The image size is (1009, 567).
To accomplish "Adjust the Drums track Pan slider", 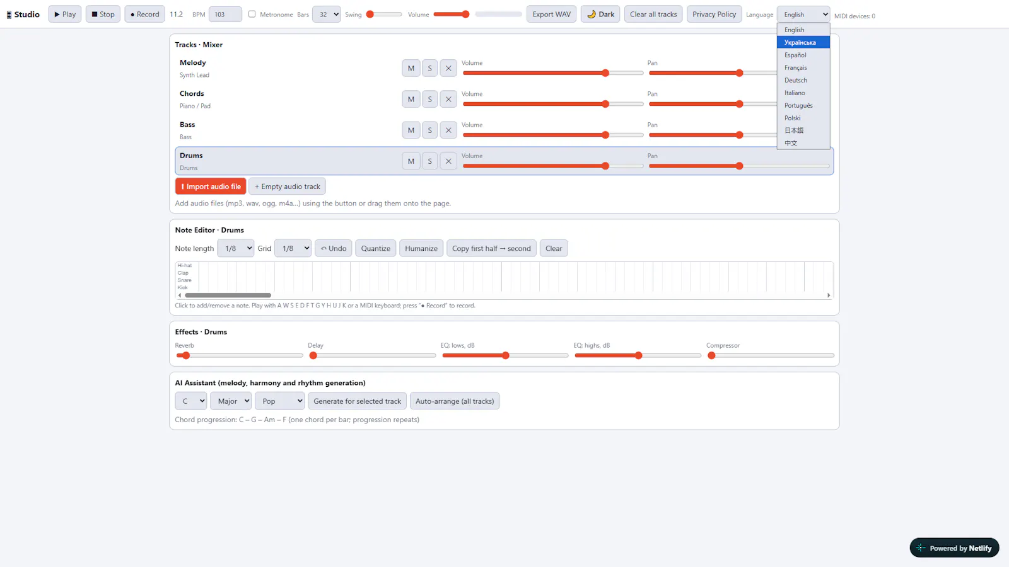I will [x=739, y=166].
